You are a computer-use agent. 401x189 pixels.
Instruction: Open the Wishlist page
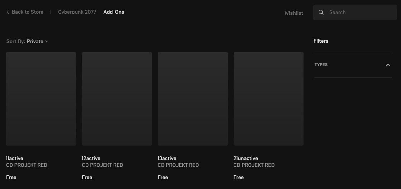[293, 13]
